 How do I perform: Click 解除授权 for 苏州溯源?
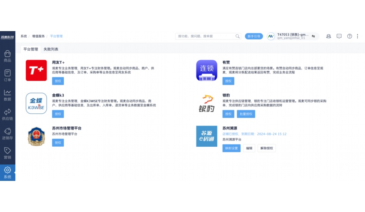click(x=266, y=148)
